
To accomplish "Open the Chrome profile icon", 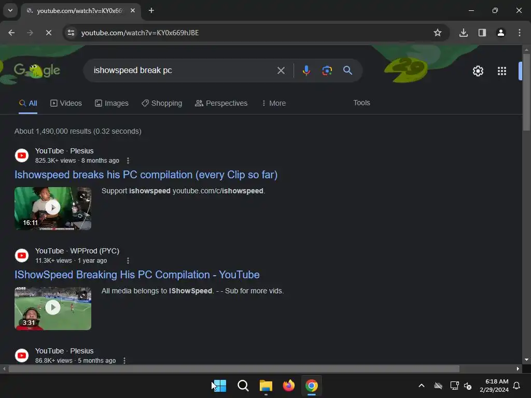I will point(500,33).
